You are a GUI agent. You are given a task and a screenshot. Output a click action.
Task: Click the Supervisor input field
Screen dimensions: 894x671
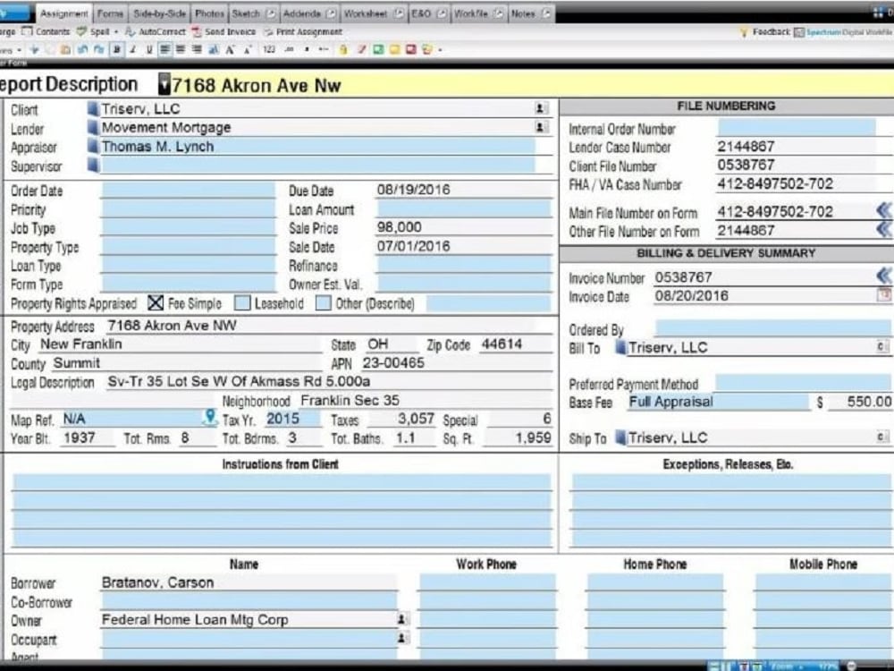coord(318,166)
